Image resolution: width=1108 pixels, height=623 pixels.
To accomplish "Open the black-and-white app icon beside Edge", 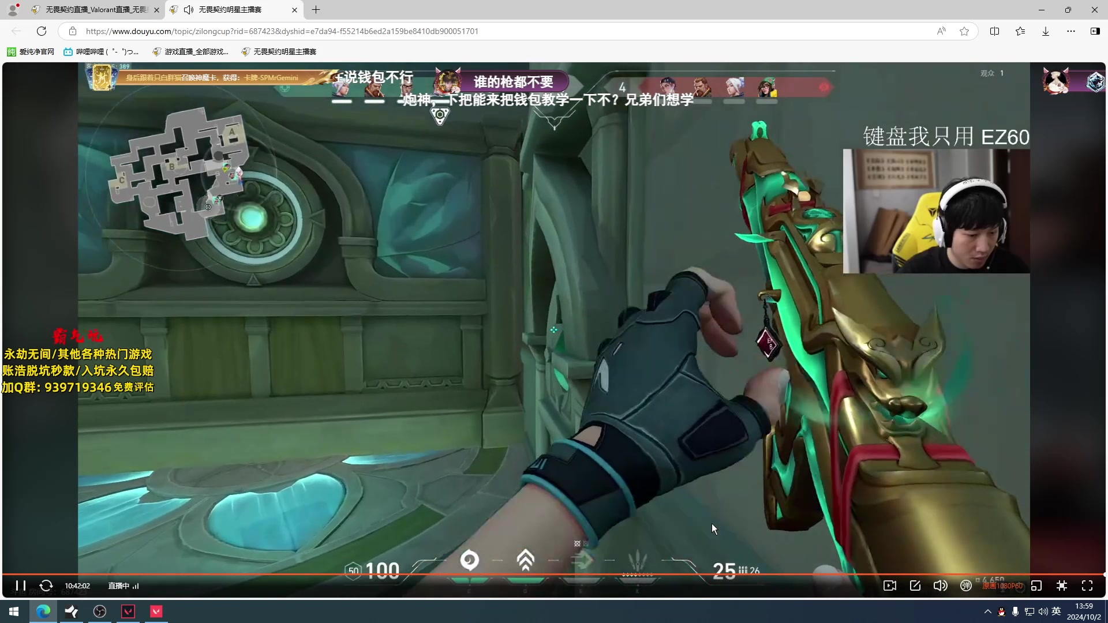I will [72, 611].
